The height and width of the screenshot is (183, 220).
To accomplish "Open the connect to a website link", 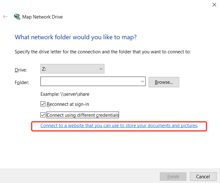I will click(119, 125).
